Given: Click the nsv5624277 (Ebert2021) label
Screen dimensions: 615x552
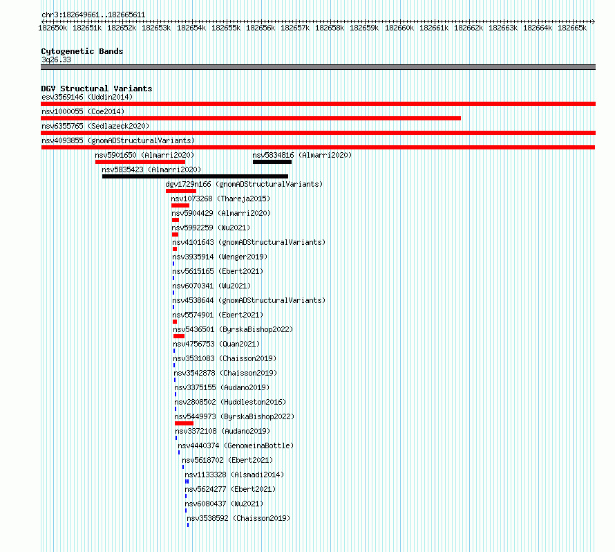Looking at the screenshot, I should pos(230,489).
